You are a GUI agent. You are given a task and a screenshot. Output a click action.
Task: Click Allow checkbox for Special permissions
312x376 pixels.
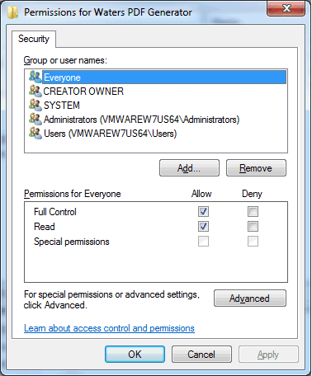pos(203,242)
